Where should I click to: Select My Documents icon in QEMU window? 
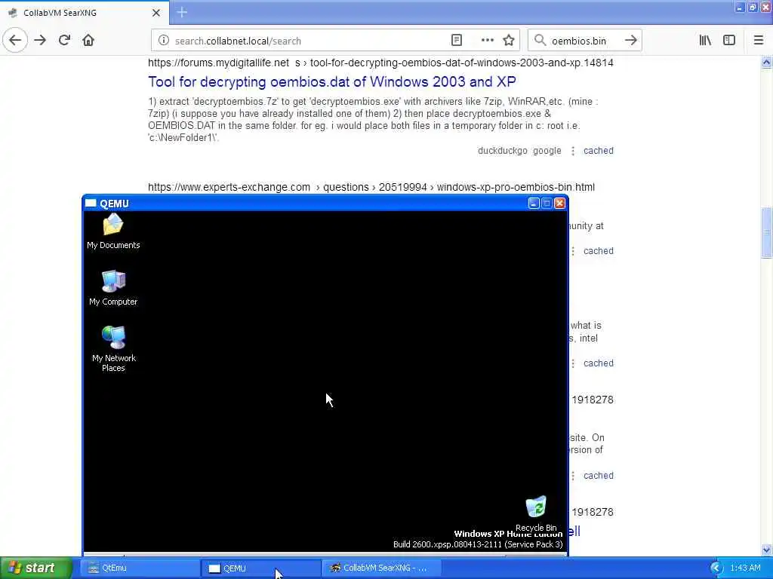pos(113,231)
